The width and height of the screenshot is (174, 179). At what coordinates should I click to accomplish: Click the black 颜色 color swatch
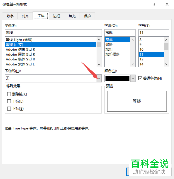click(118, 79)
